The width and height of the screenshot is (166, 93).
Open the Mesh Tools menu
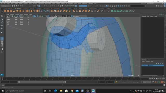pyautogui.click(x=41, y=3)
